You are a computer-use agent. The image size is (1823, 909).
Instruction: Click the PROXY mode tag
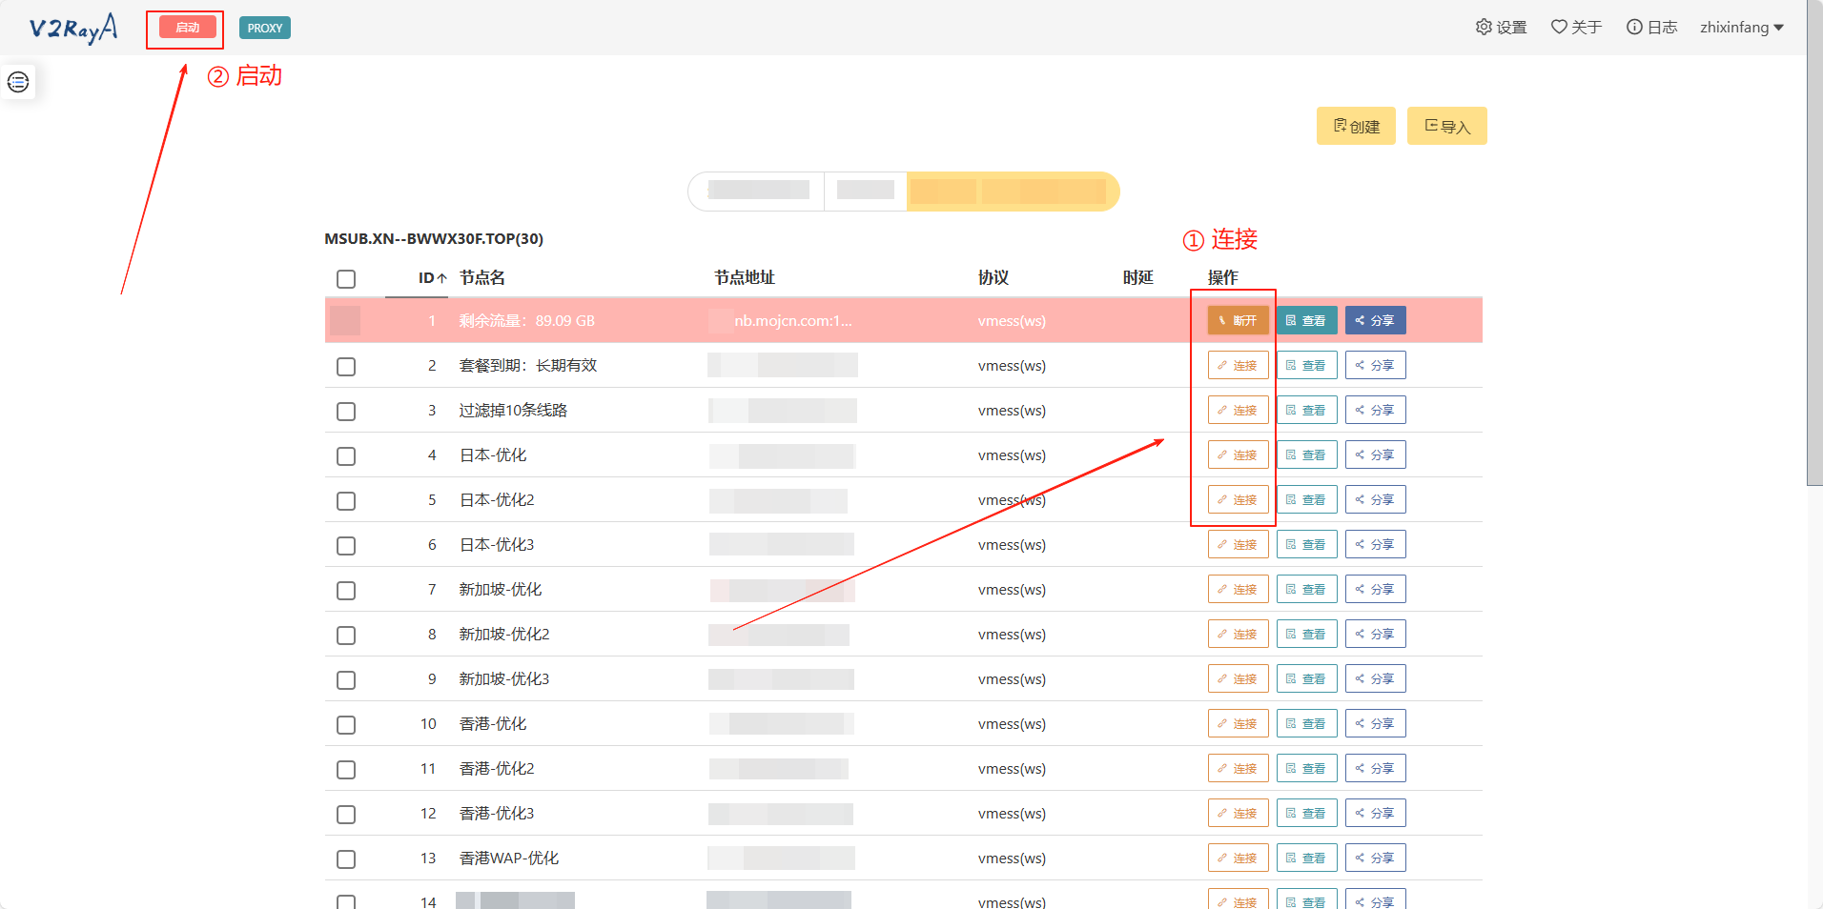(265, 28)
